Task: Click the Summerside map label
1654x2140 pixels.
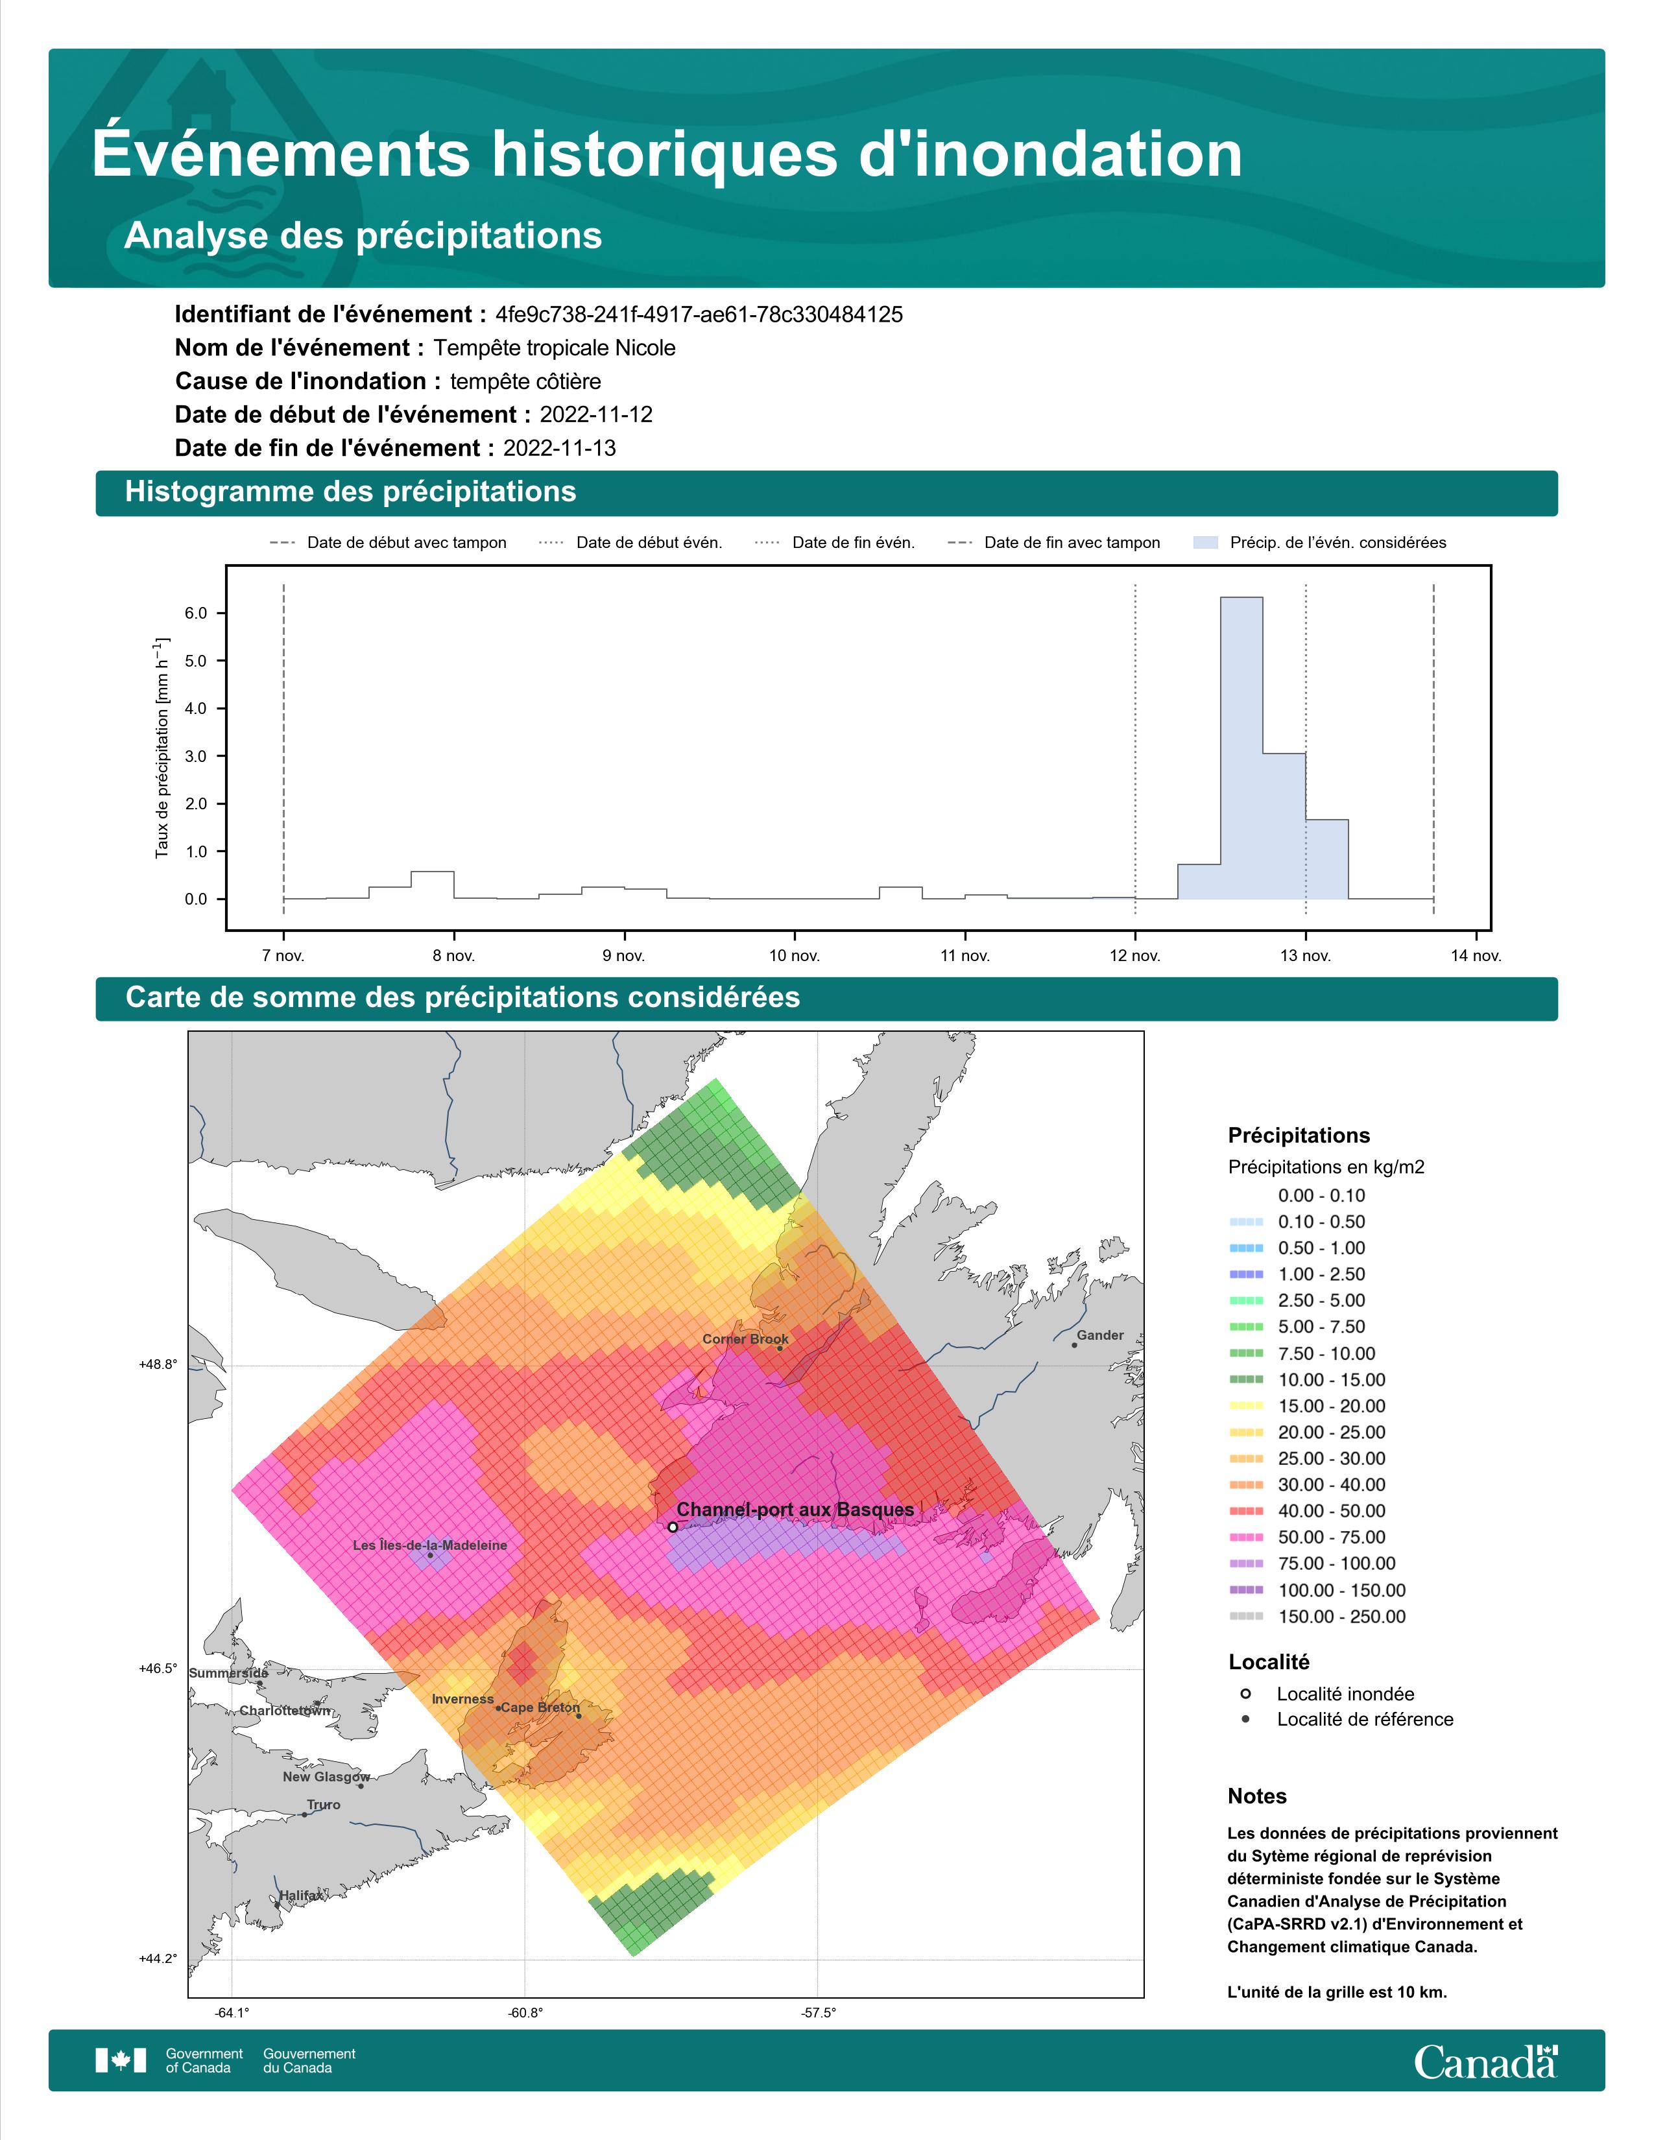Action: point(228,1672)
